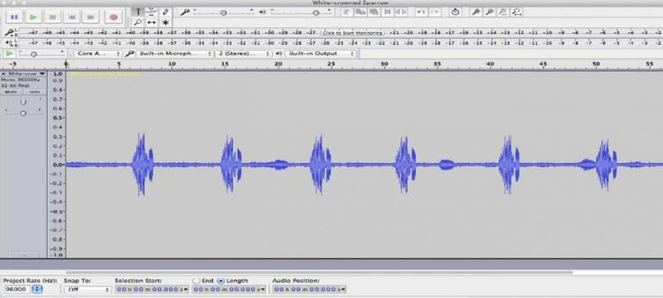
Task: Open the 2 (Stereo) channels dropdown
Action: 243,54
